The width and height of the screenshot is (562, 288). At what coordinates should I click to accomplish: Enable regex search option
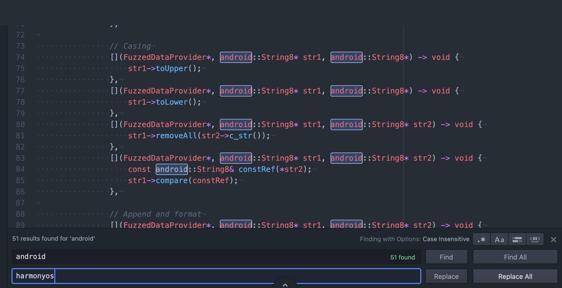481,239
